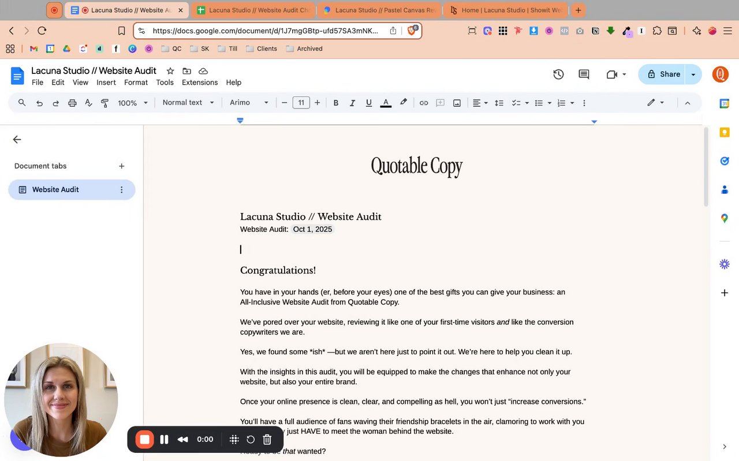Image resolution: width=739 pixels, height=461 pixels.
Task: Open Google Calendar side panel
Action: [x=725, y=104]
